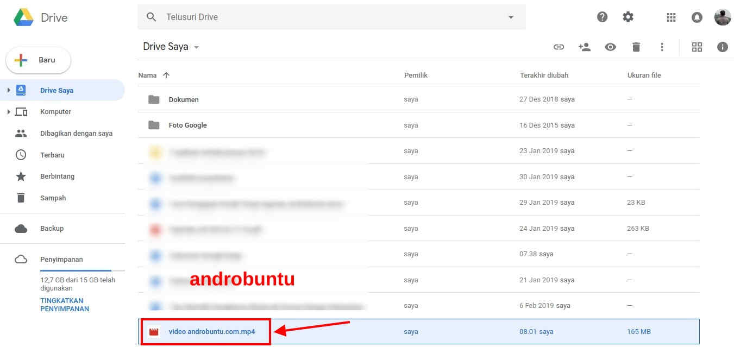Viewport: 734px width, 347px height.
Task: Open Sampah from the sidebar
Action: 53,198
